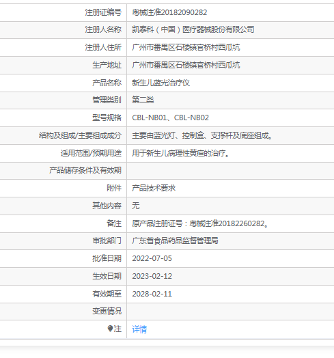Click the remark with original number 粤械注准20182260282
Image resolution: width=334 pixels, height=358 pixels.
200,223
